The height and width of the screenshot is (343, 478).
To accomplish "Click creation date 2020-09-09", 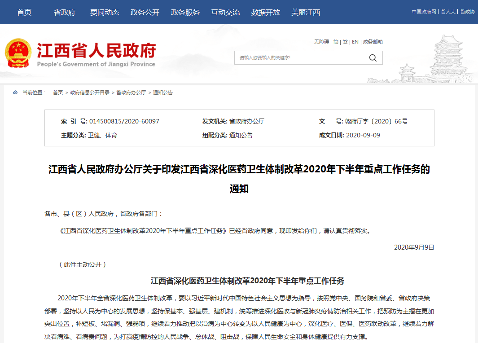I will click(363, 135).
